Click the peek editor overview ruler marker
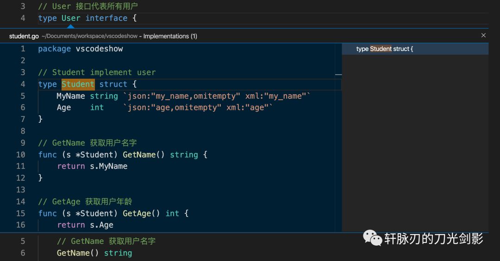The image size is (500, 261). 338,75
